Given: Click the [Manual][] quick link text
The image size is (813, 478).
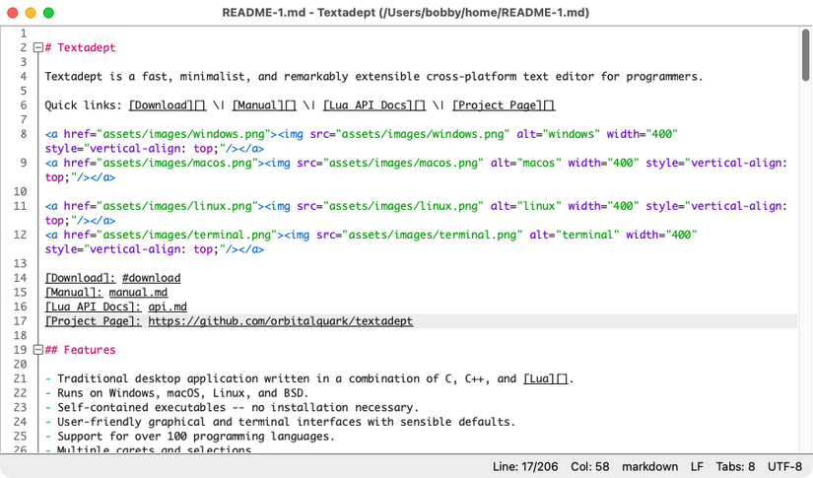Looking at the screenshot, I should tap(264, 105).
